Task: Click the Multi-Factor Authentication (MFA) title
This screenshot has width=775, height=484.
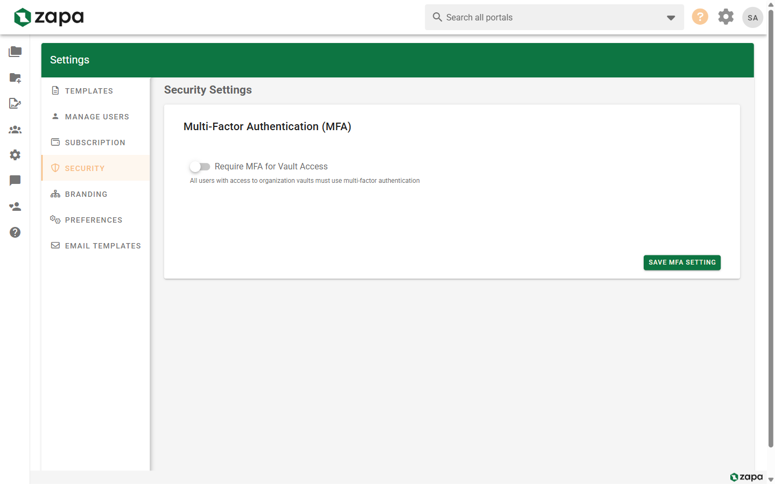Action: [x=267, y=126]
